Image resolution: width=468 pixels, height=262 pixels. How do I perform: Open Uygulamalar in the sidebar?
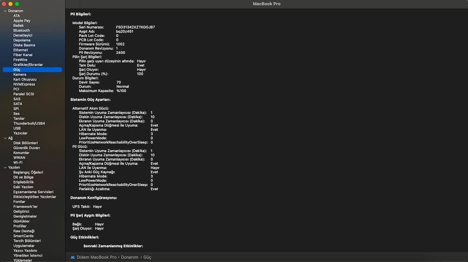(x=24, y=246)
